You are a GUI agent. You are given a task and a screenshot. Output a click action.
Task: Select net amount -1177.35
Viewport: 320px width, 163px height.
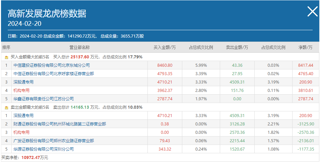(x=306, y=149)
